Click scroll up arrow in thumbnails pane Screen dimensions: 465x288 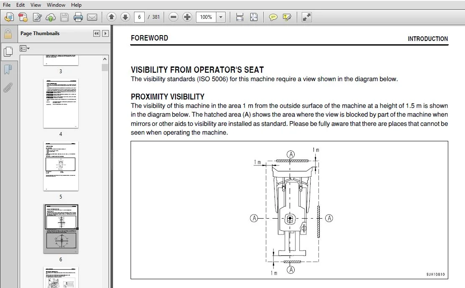pyautogui.click(x=105, y=59)
